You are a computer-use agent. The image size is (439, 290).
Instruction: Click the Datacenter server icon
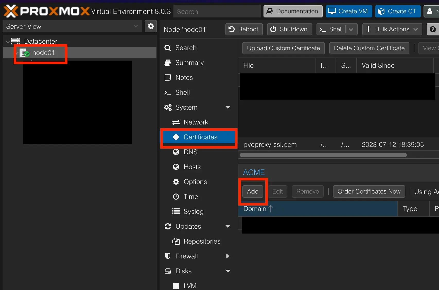coord(15,41)
